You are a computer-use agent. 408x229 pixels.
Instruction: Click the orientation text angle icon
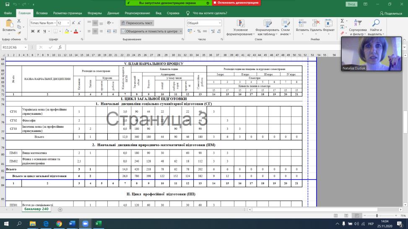click(109, 23)
